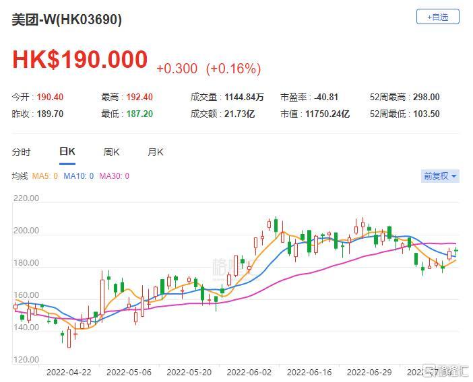Open the 周K weekly chart tab

point(111,152)
